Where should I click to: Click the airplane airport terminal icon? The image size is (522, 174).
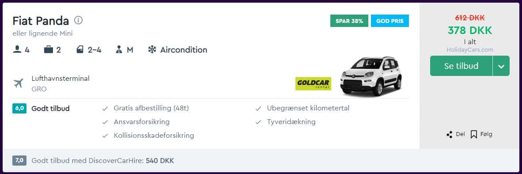tap(19, 83)
